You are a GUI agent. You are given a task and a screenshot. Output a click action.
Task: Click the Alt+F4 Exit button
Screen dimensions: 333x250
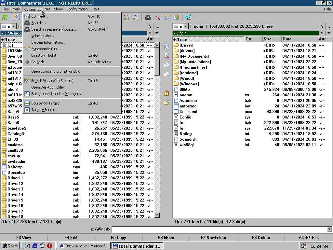(x=309, y=237)
